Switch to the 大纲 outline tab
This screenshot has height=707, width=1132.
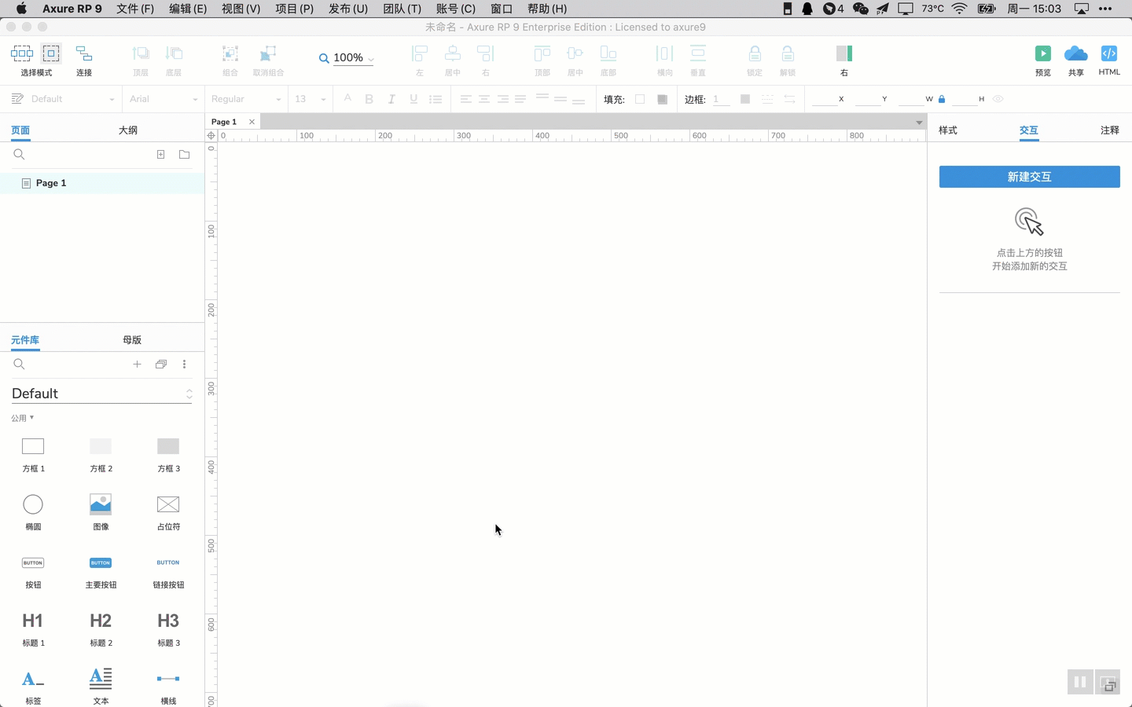coord(128,130)
